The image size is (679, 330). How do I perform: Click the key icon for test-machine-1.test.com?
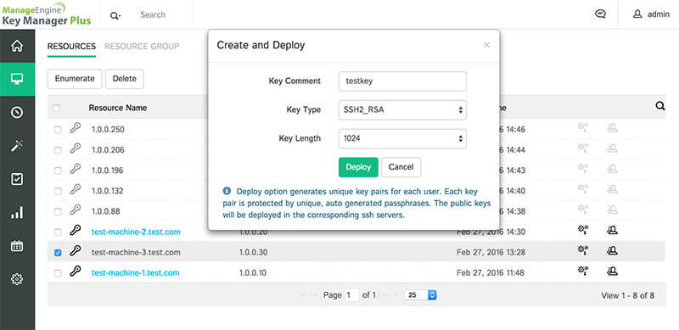pos(76,271)
